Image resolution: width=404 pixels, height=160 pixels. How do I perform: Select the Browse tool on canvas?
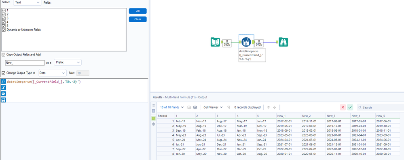pos(283,42)
